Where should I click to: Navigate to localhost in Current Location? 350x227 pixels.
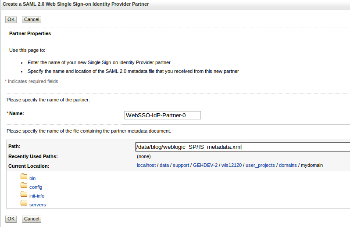click(x=146, y=166)
